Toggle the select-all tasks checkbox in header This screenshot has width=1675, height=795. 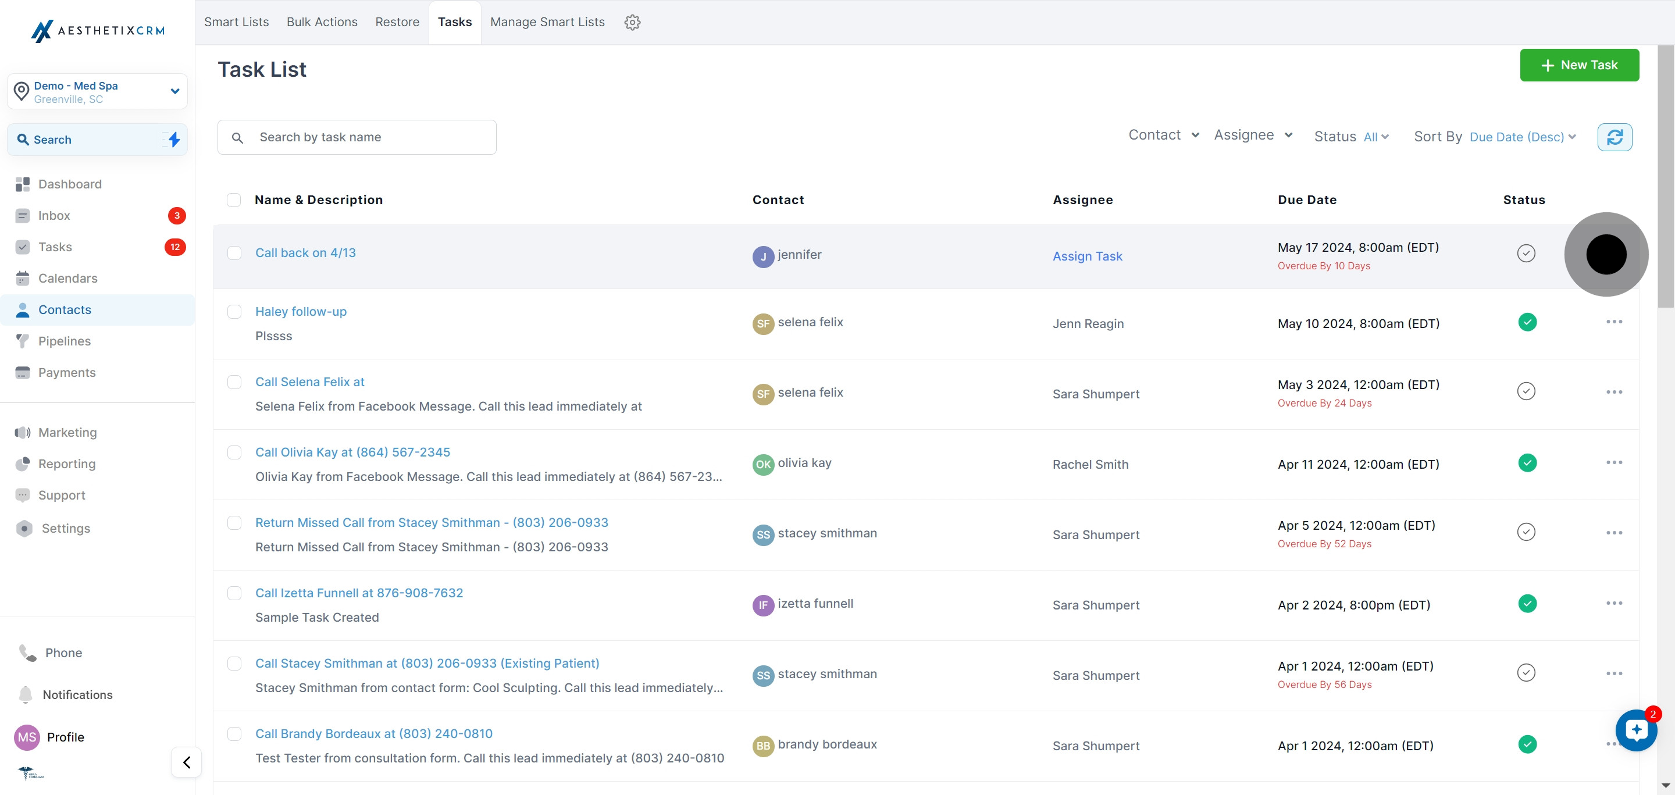[234, 199]
